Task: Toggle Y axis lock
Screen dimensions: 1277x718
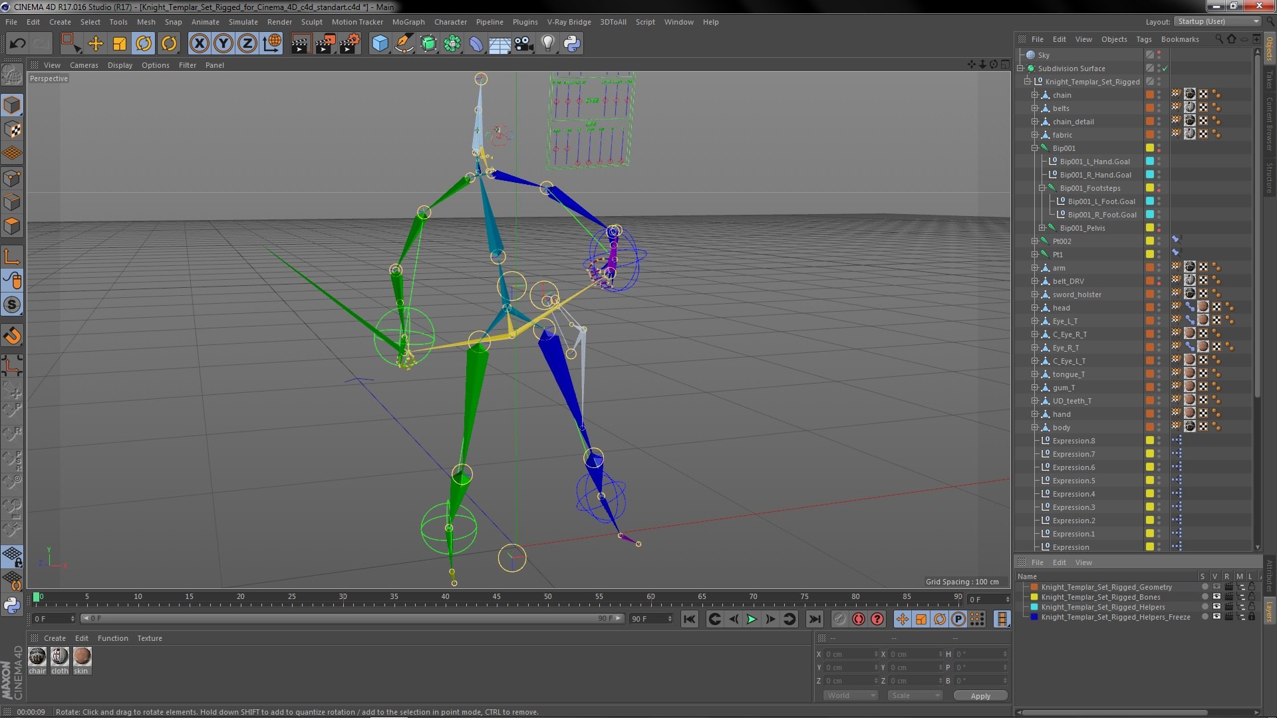Action: (x=223, y=44)
